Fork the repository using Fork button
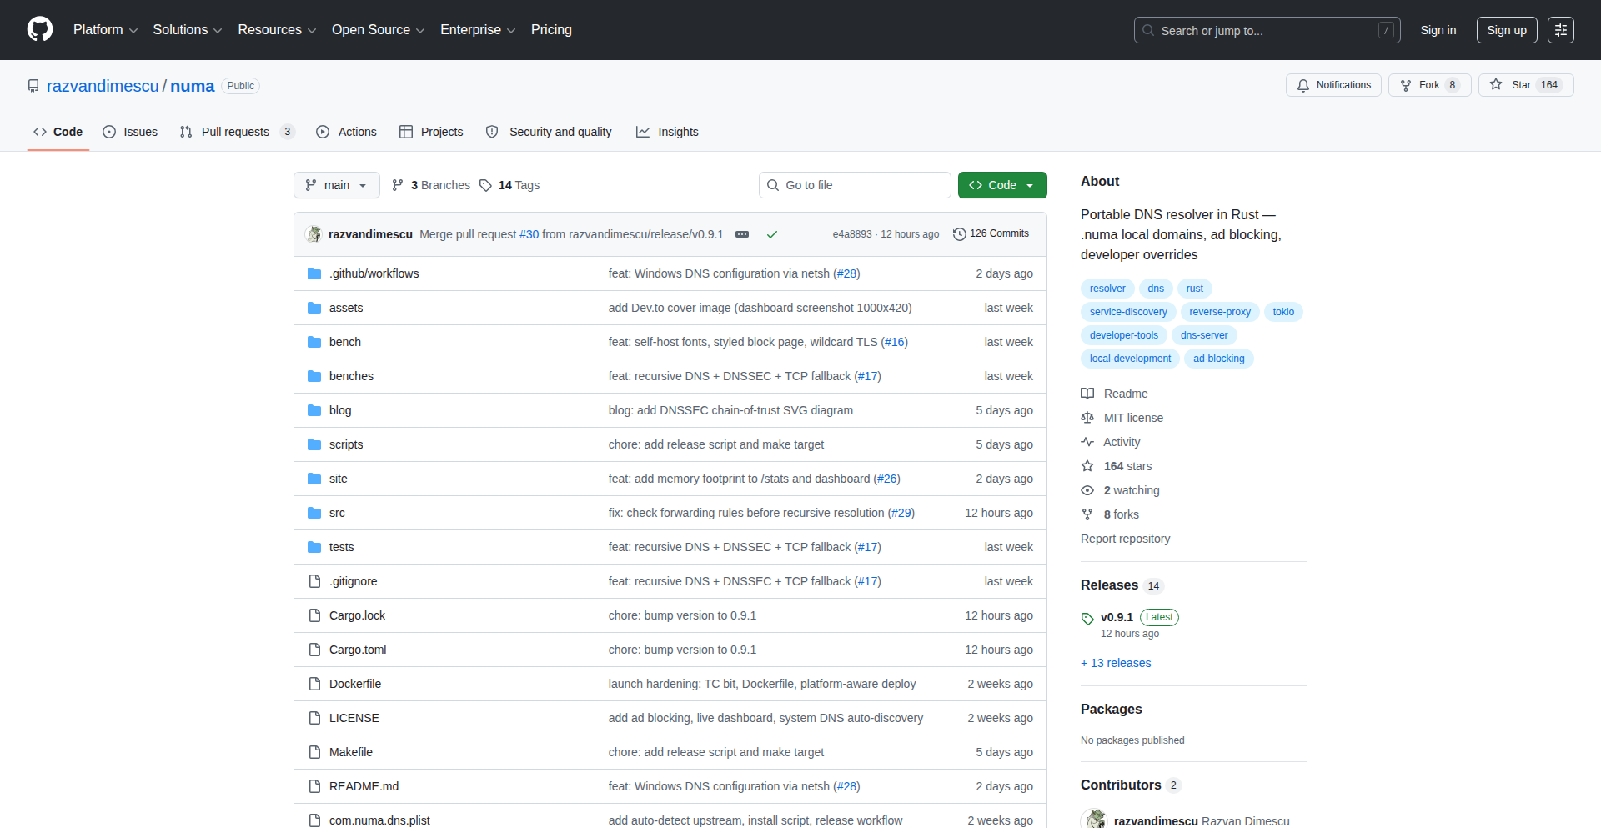The height and width of the screenshot is (828, 1601). click(x=1429, y=85)
